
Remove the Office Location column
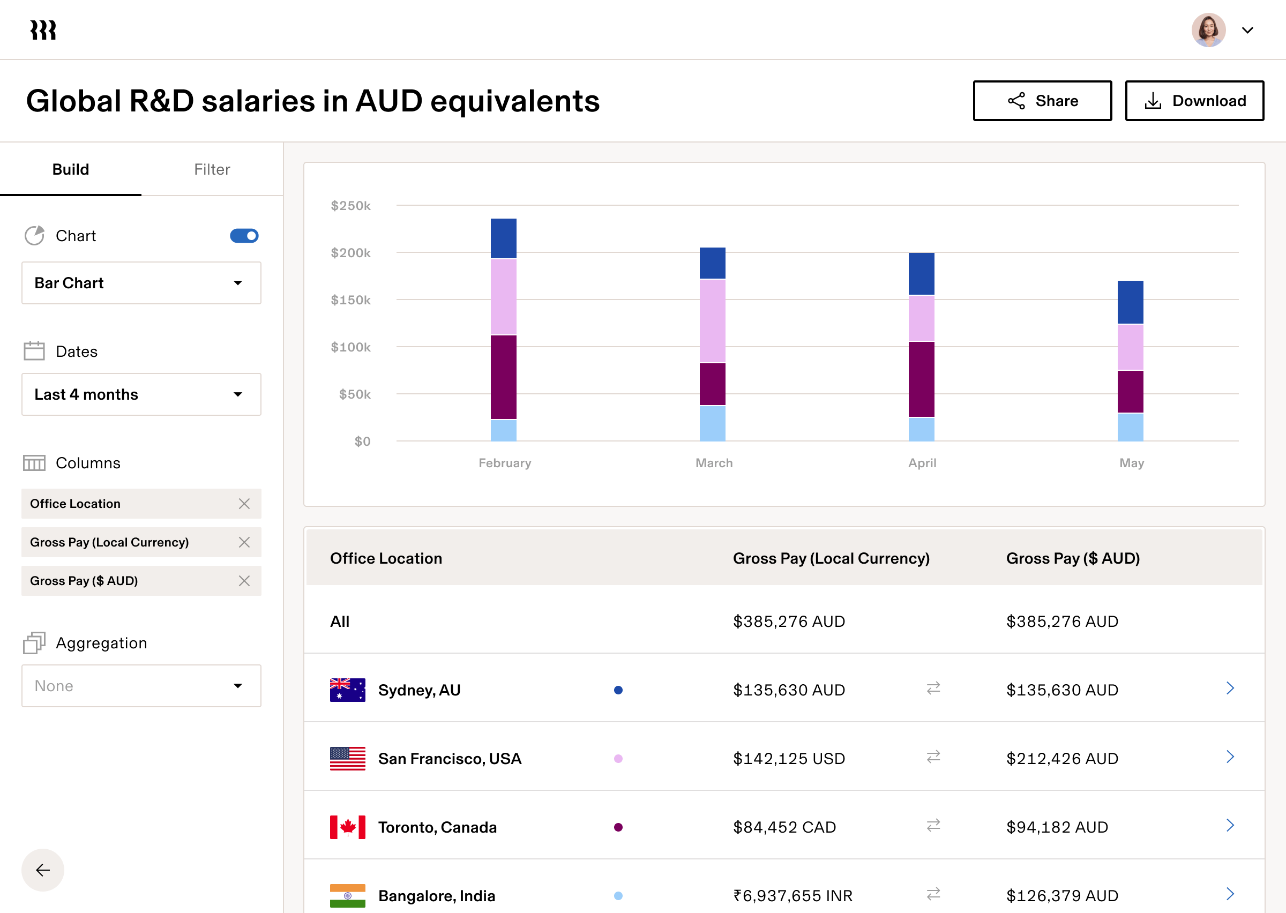coord(244,504)
